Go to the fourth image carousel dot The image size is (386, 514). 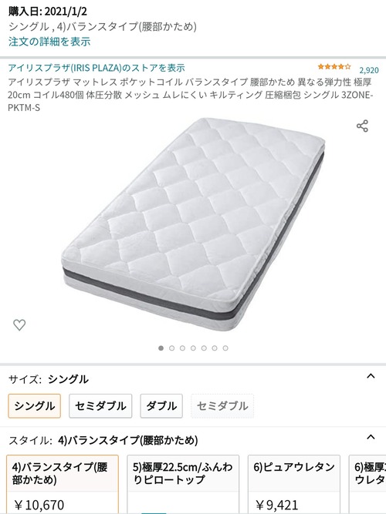tap(193, 348)
